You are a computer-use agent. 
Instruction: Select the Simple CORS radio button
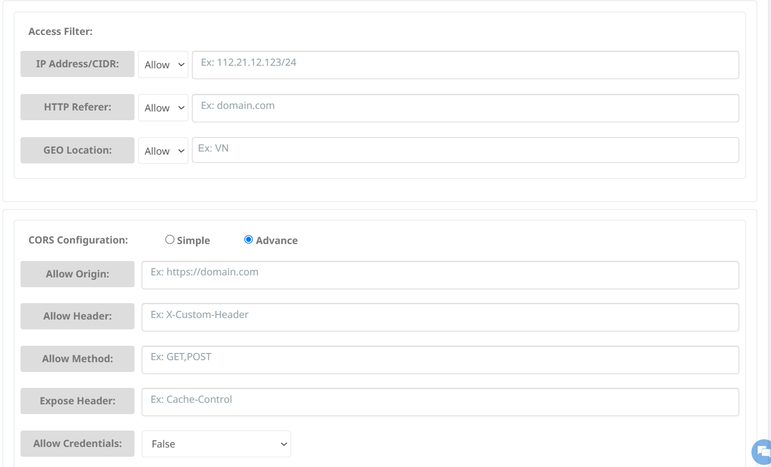(x=170, y=239)
